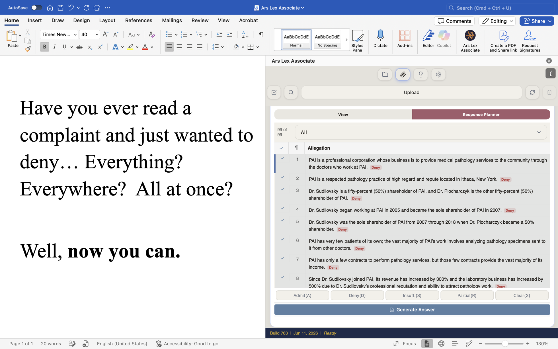
Task: Adjust the zoom slider in status bar
Action: 505,344
